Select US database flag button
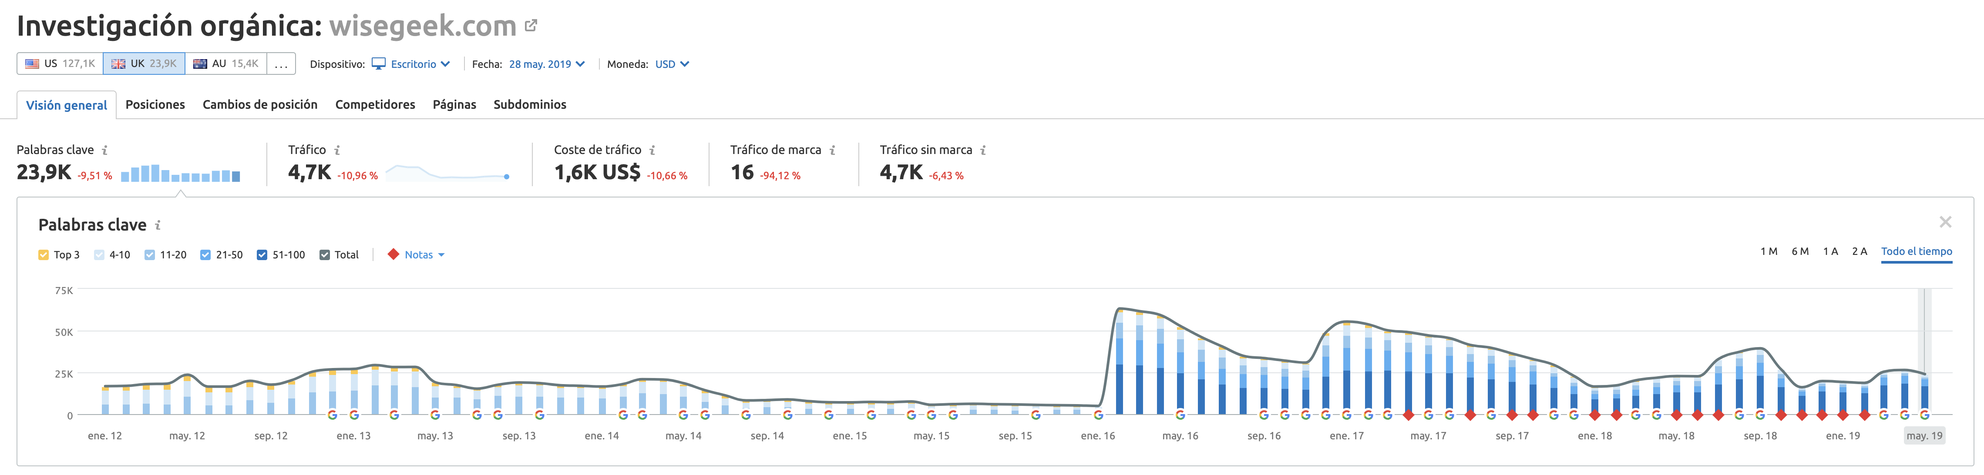Viewport: 1984px width, 475px height. click(60, 64)
